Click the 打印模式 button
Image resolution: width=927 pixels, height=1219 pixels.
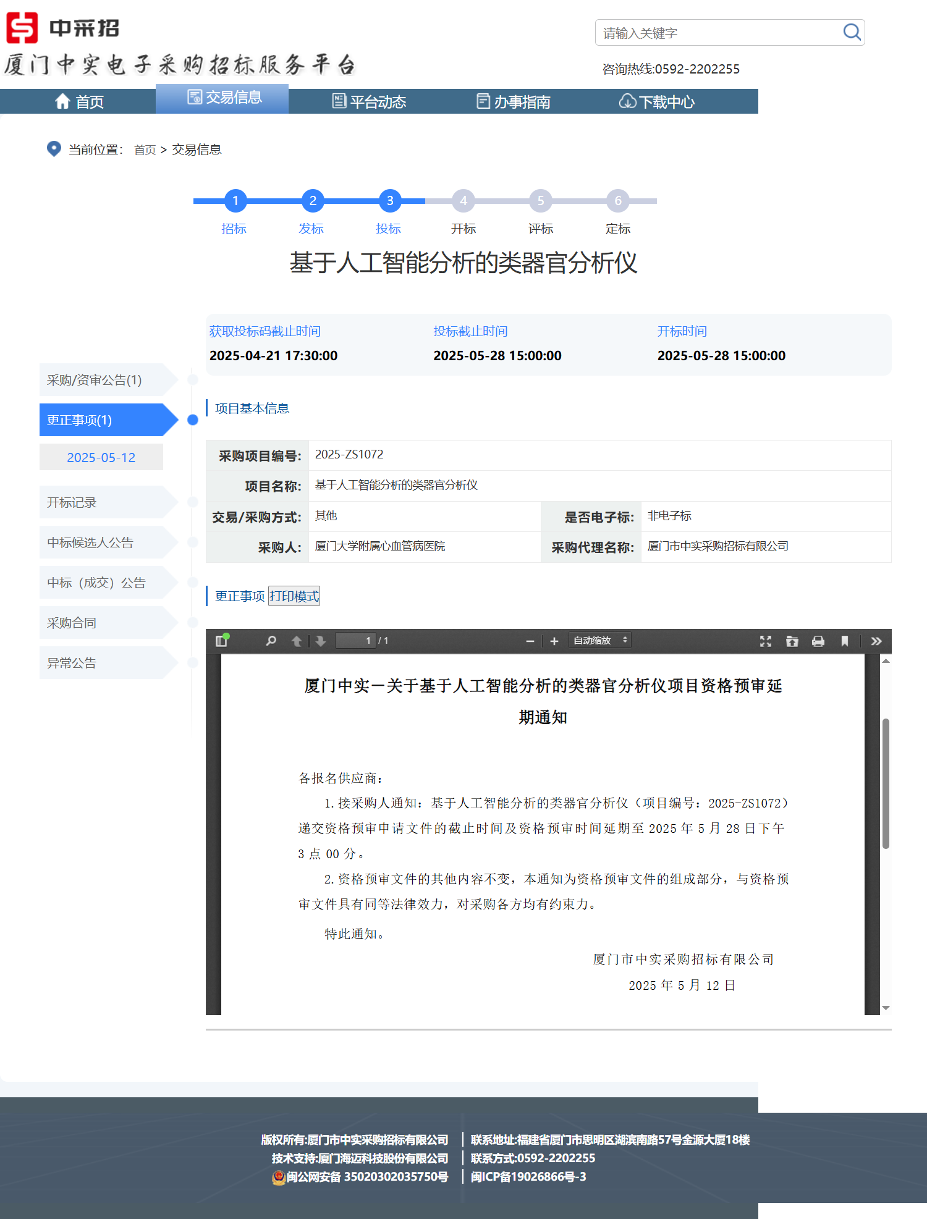pyautogui.click(x=294, y=596)
